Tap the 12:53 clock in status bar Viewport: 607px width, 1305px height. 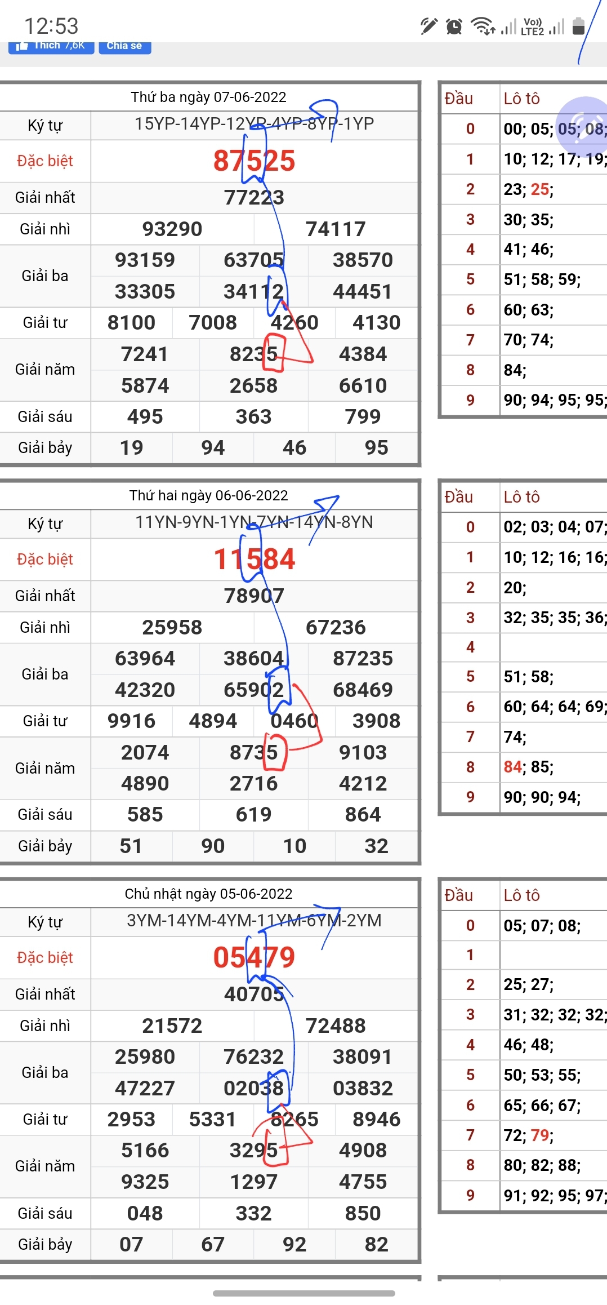point(51,26)
